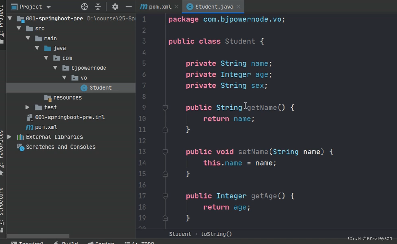Click line number 5 in the gutter

point(144,64)
